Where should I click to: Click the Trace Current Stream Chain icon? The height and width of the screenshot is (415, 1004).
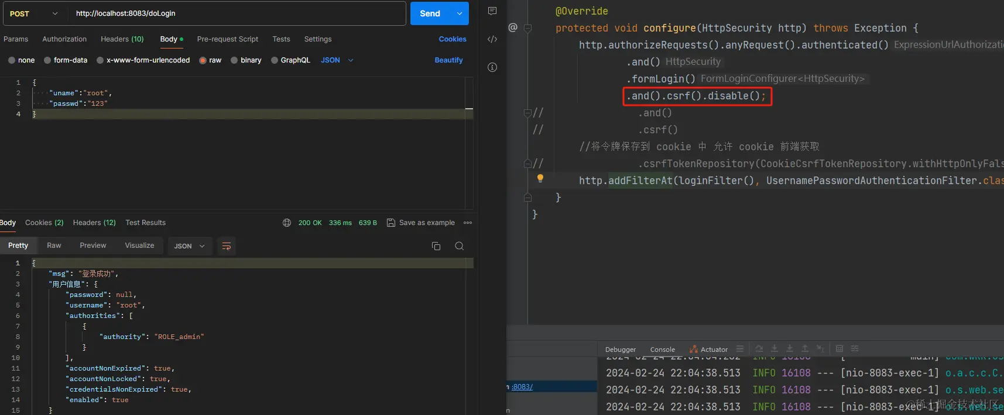(855, 349)
